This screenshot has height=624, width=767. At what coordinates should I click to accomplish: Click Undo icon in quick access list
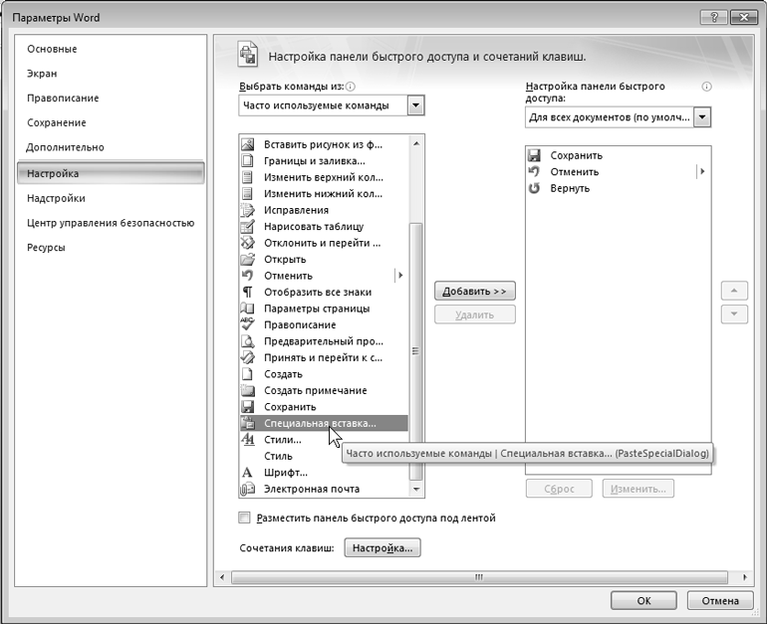coord(534,171)
